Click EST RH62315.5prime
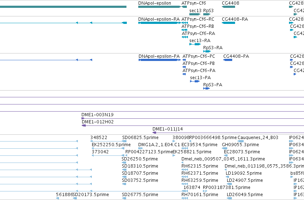This screenshot has width=304, height=200. pos(200,166)
